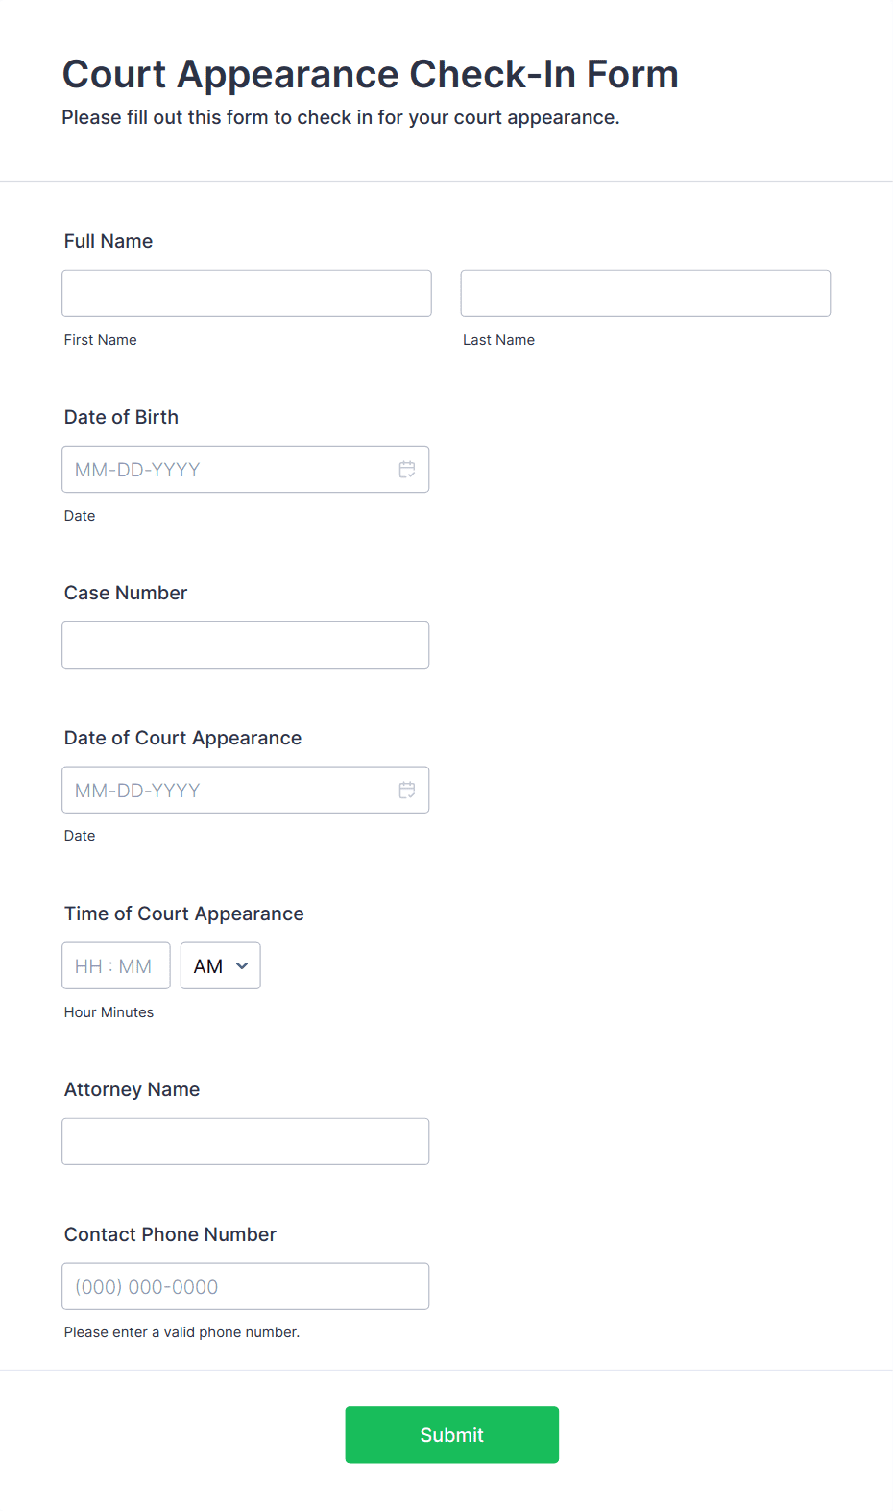
Task: Expand the AM/PM dropdown
Action: tap(221, 966)
